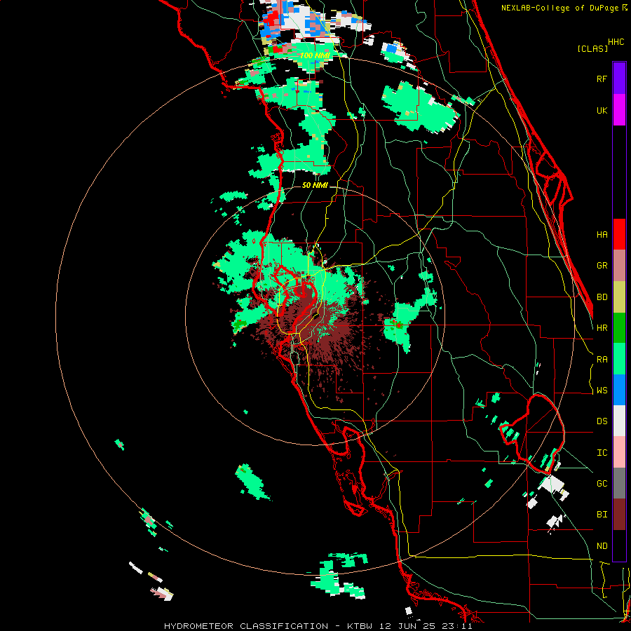Click the GC gray legend swatch
The image size is (631, 631).
pyautogui.click(x=619, y=483)
